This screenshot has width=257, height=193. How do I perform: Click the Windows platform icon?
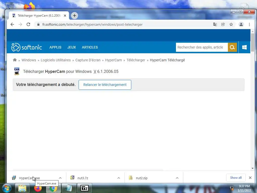(x=244, y=47)
